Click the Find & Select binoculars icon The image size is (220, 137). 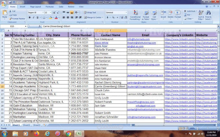208,13
